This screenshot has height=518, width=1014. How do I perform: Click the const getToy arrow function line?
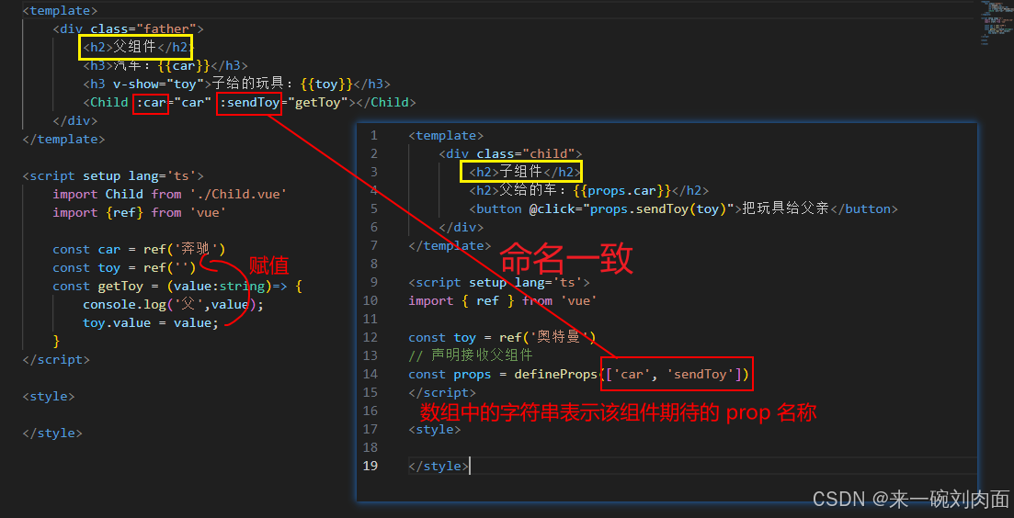[x=177, y=287]
